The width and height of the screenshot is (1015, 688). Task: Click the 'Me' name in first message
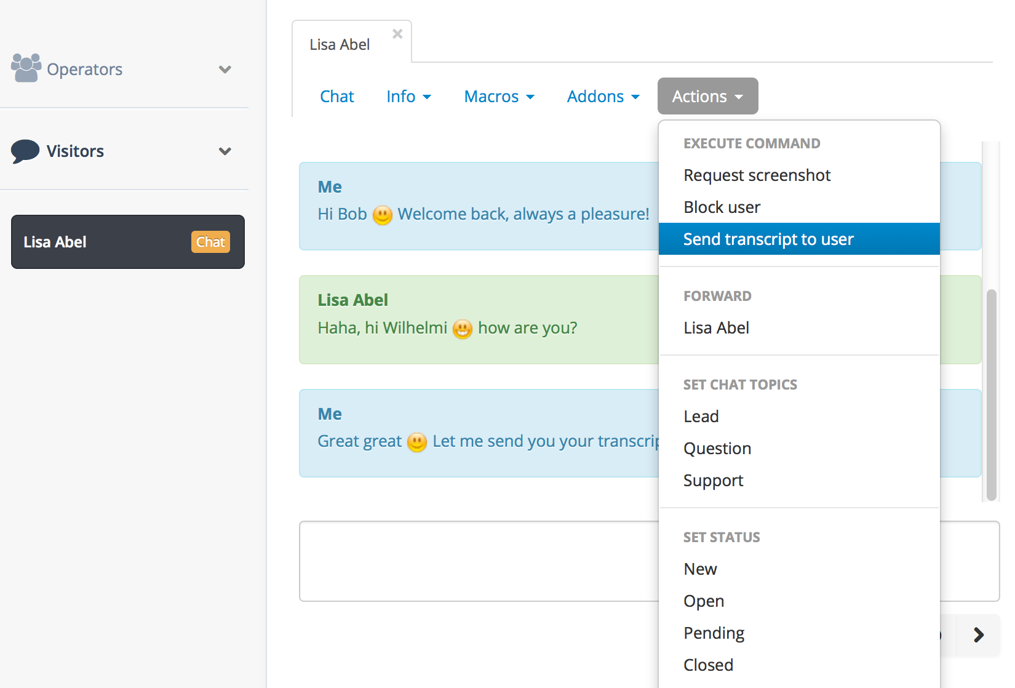[330, 187]
